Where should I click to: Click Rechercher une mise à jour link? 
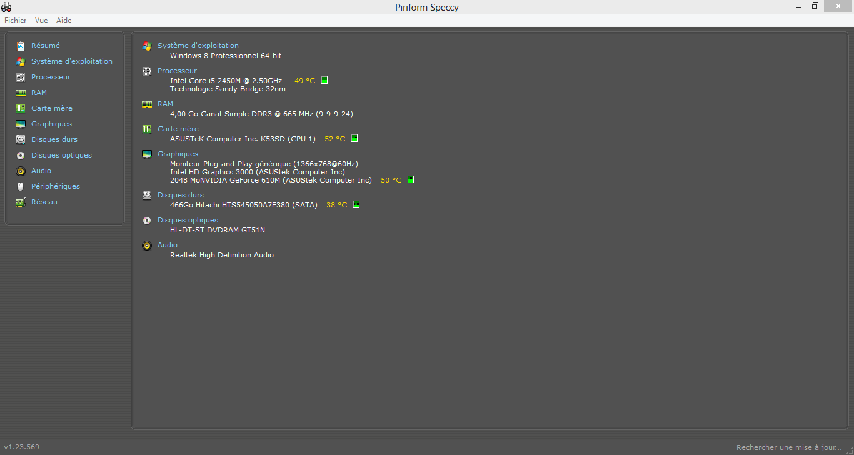790,447
